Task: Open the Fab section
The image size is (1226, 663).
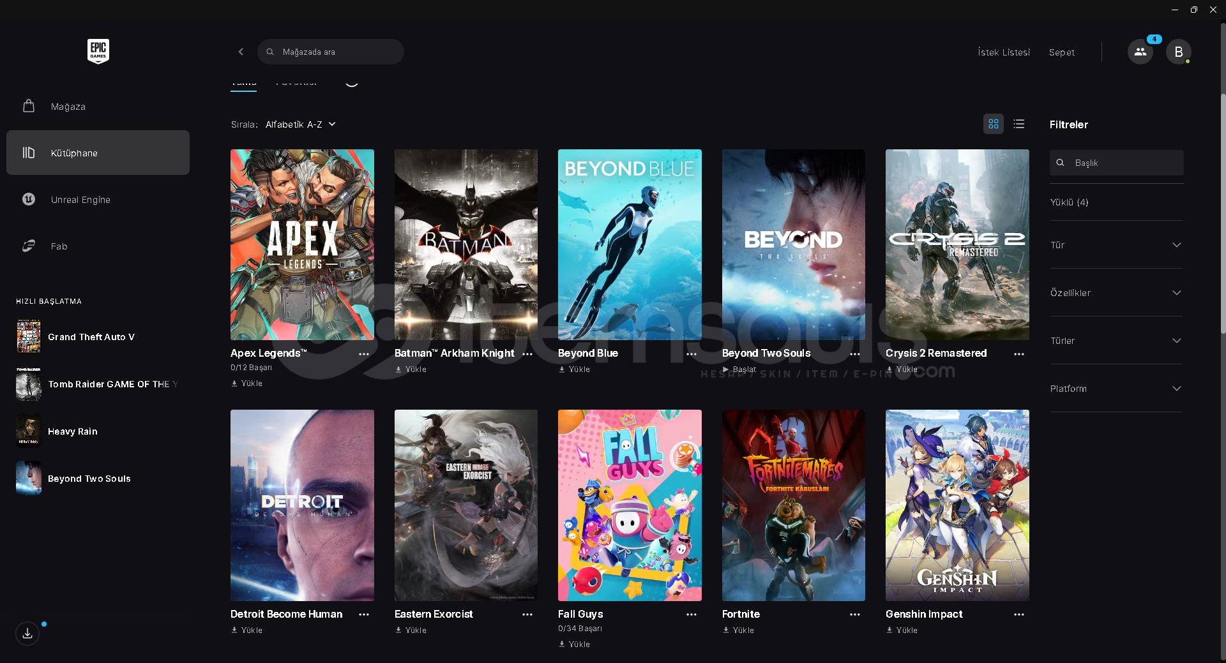Action: [98, 246]
